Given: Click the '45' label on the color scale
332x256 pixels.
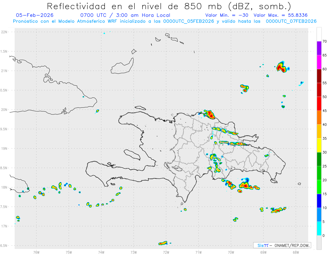Looking at the screenshot, I should click(325, 111).
